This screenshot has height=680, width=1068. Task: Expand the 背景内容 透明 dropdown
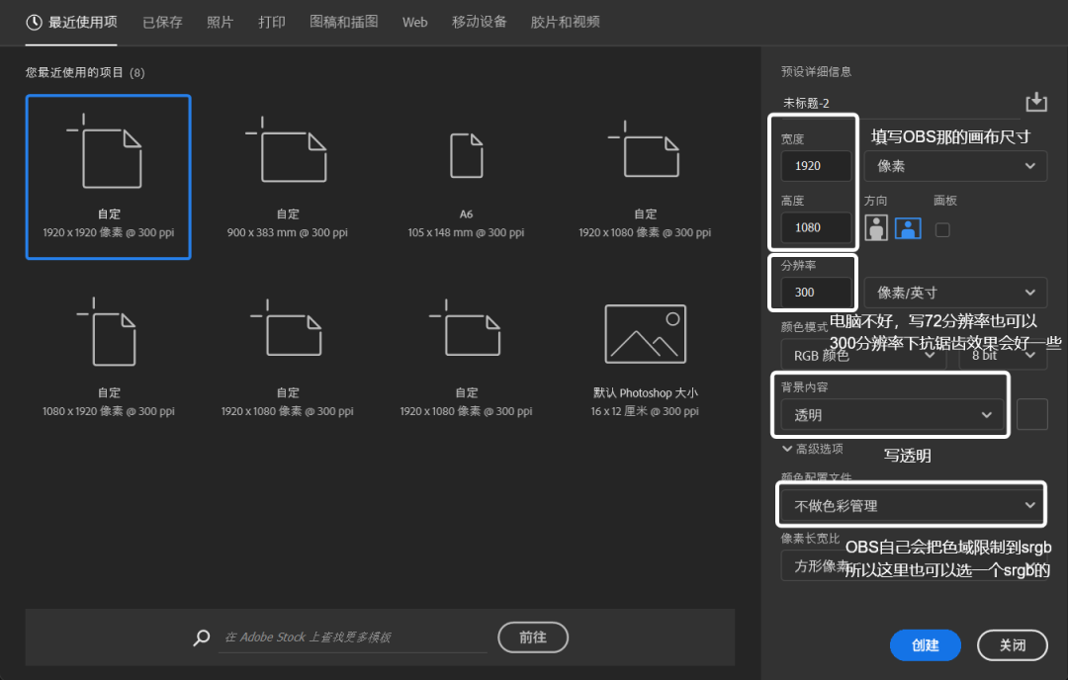pos(892,415)
